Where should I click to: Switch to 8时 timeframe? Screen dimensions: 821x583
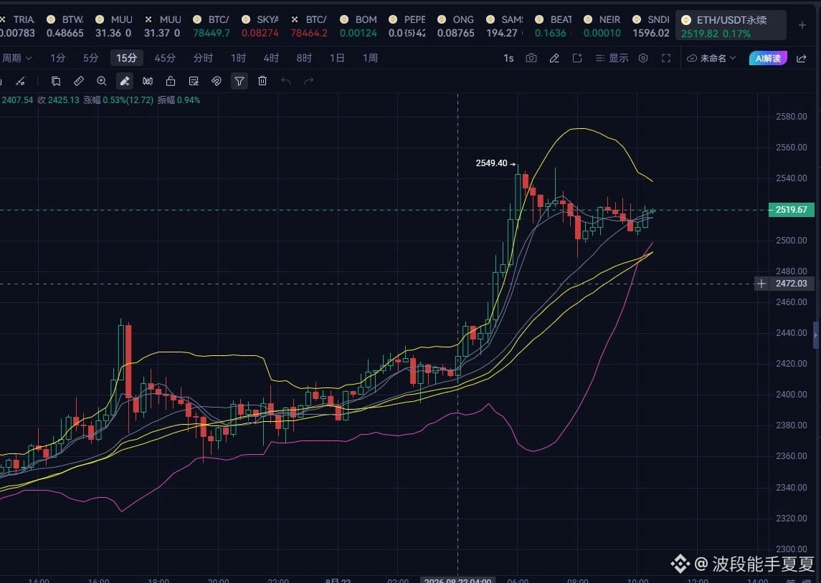click(x=304, y=58)
